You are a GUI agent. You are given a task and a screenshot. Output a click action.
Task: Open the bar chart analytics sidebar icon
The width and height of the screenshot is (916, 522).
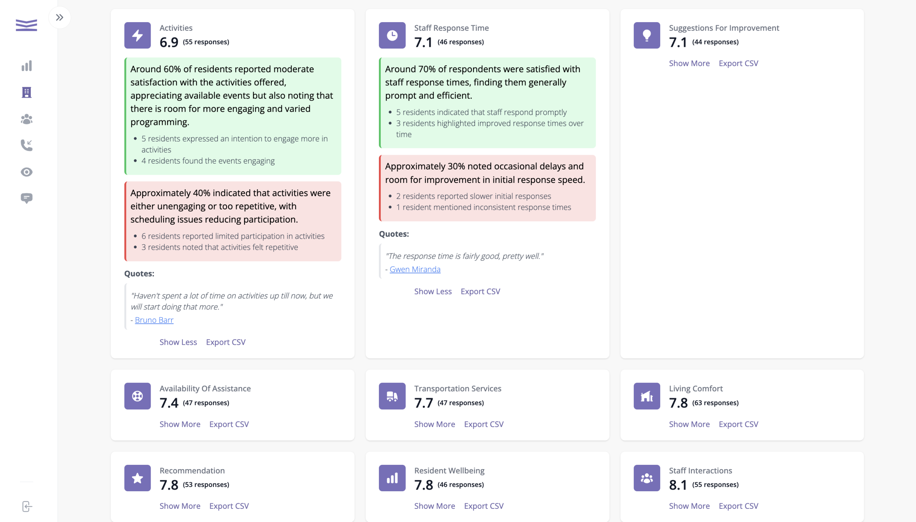click(x=26, y=66)
